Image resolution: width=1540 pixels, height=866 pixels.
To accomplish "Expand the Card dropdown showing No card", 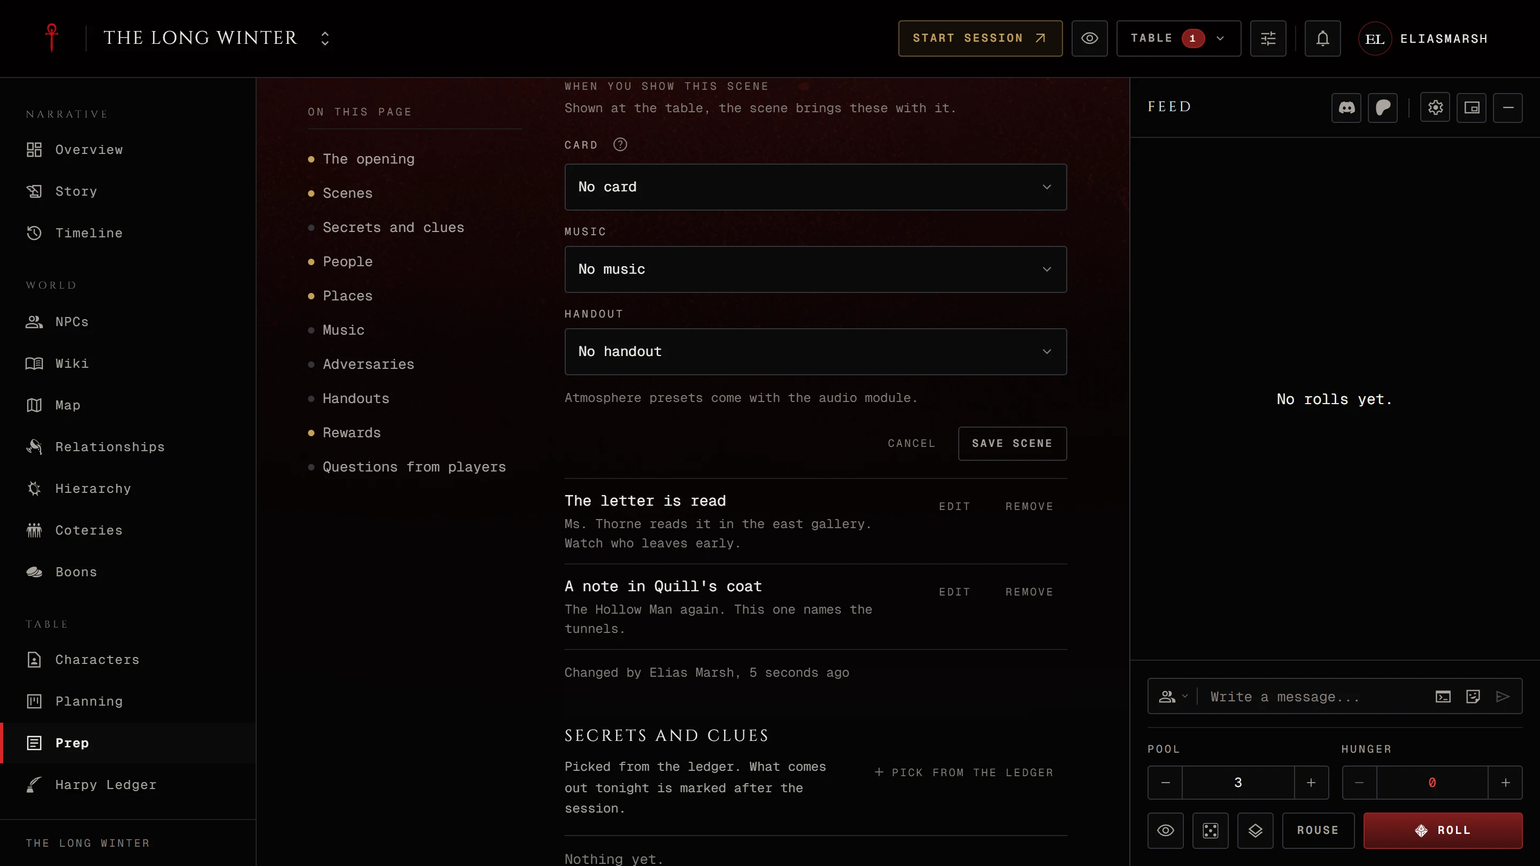I will (x=815, y=187).
